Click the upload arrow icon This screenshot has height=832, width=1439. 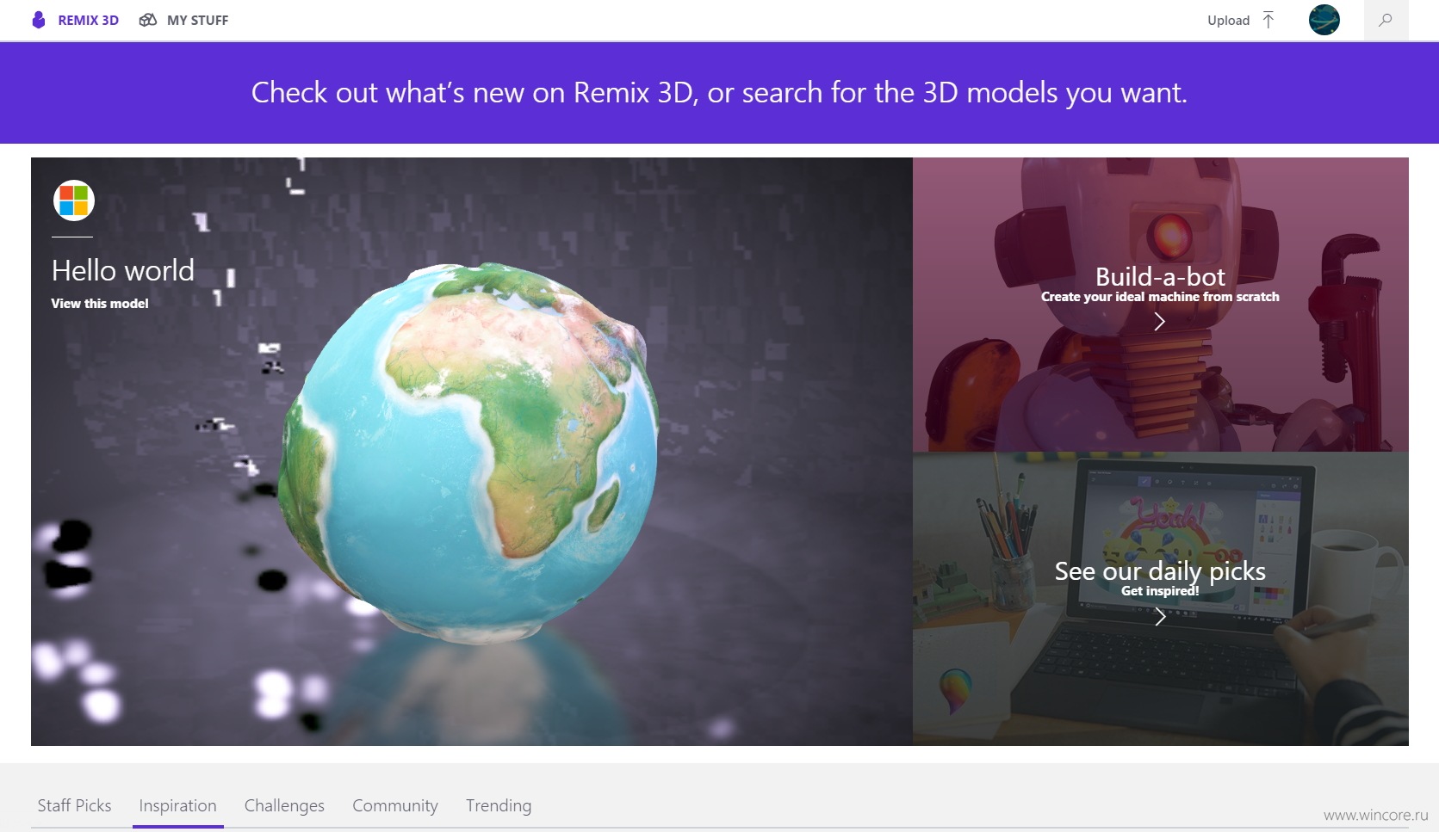coord(1268,20)
